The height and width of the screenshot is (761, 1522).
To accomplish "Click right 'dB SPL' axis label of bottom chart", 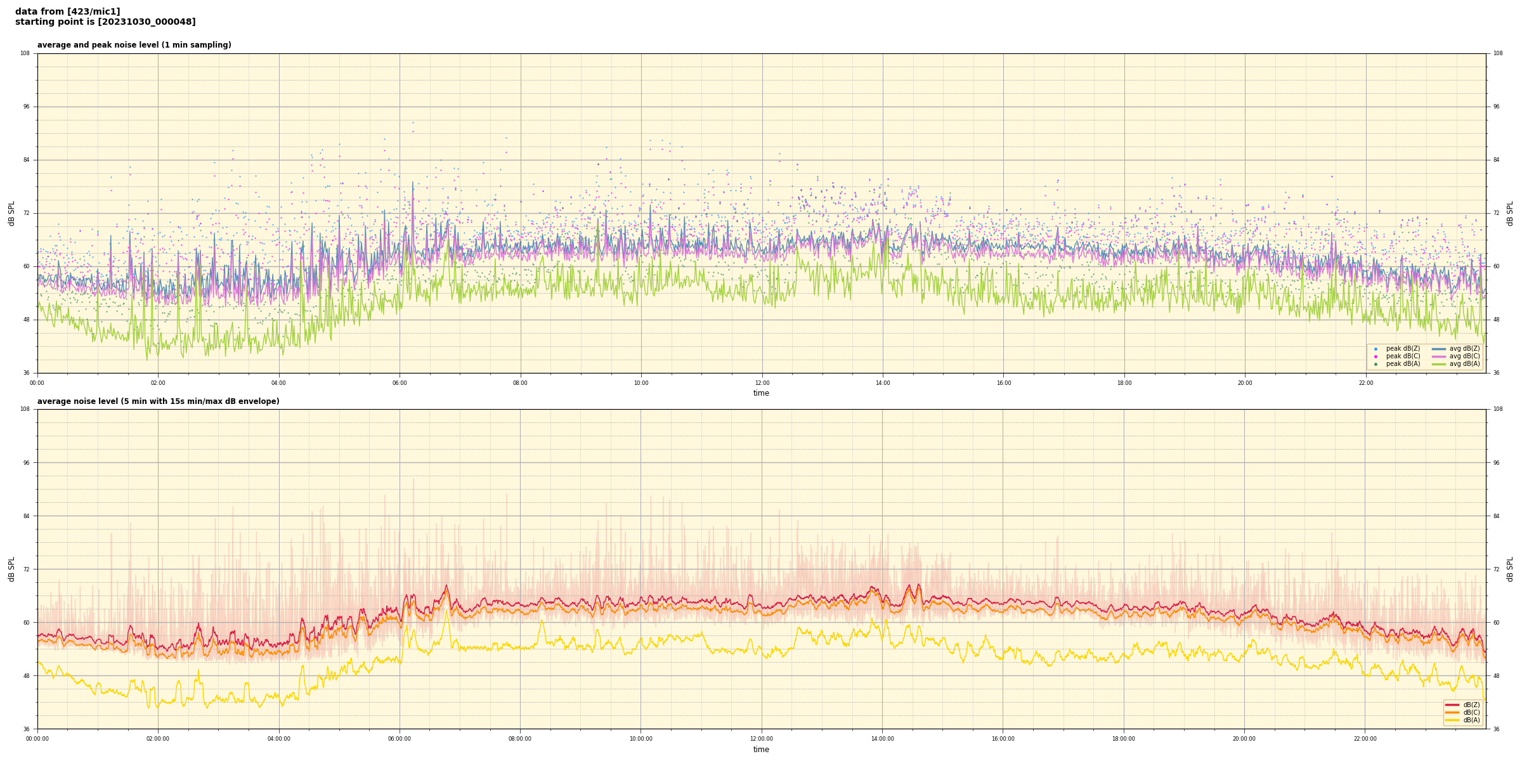I will tap(1510, 569).
